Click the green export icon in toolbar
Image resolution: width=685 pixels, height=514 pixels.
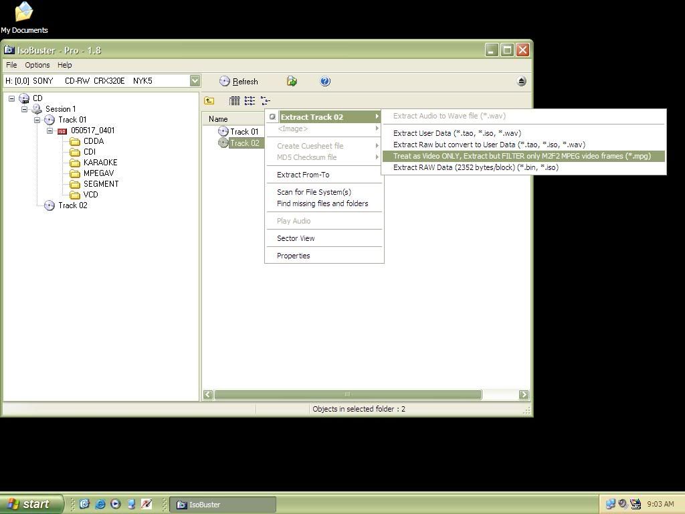[292, 81]
